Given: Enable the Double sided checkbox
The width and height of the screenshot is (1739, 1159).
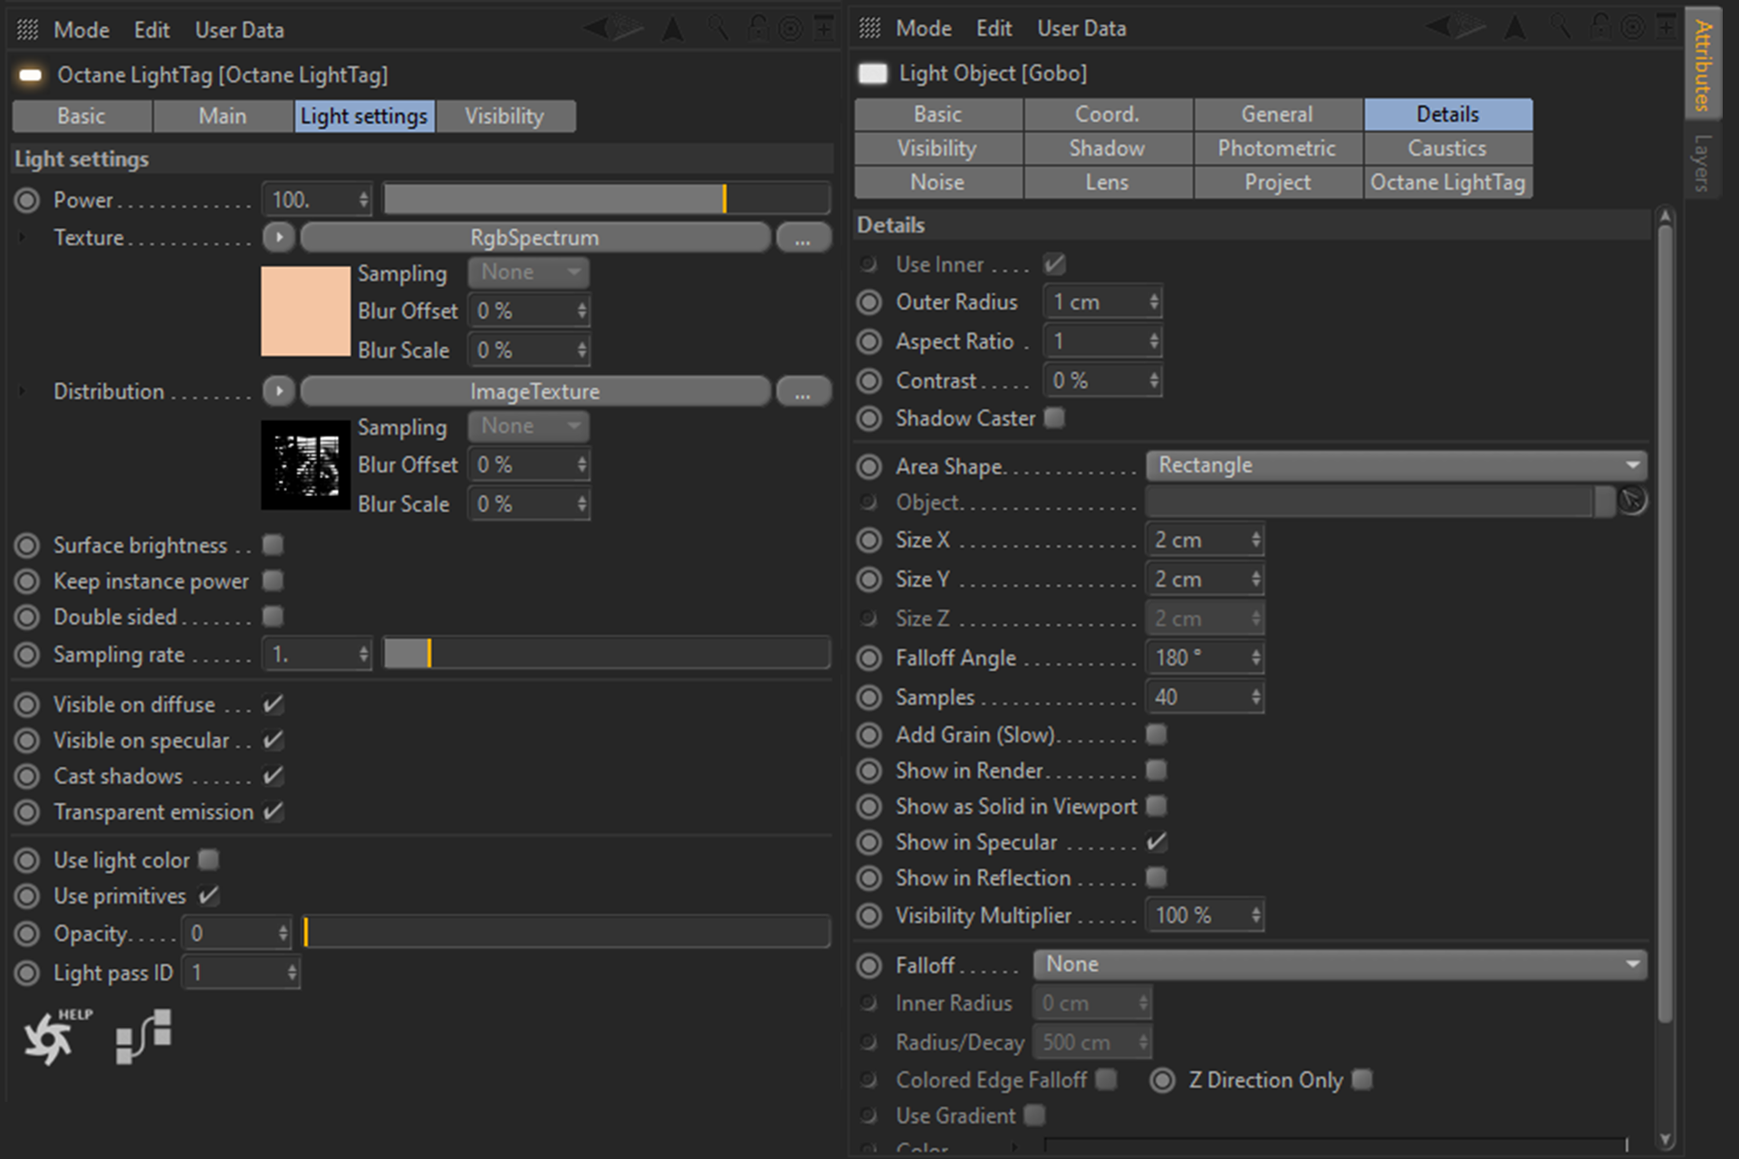Looking at the screenshot, I should click(x=273, y=618).
